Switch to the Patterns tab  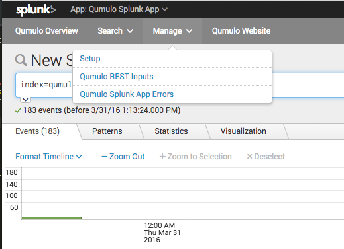click(107, 131)
